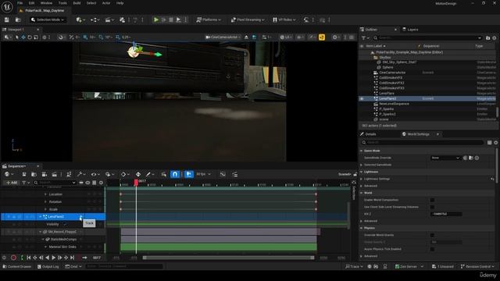Open the VP Roles dropdown
This screenshot has width=500, height=281.
click(284, 20)
